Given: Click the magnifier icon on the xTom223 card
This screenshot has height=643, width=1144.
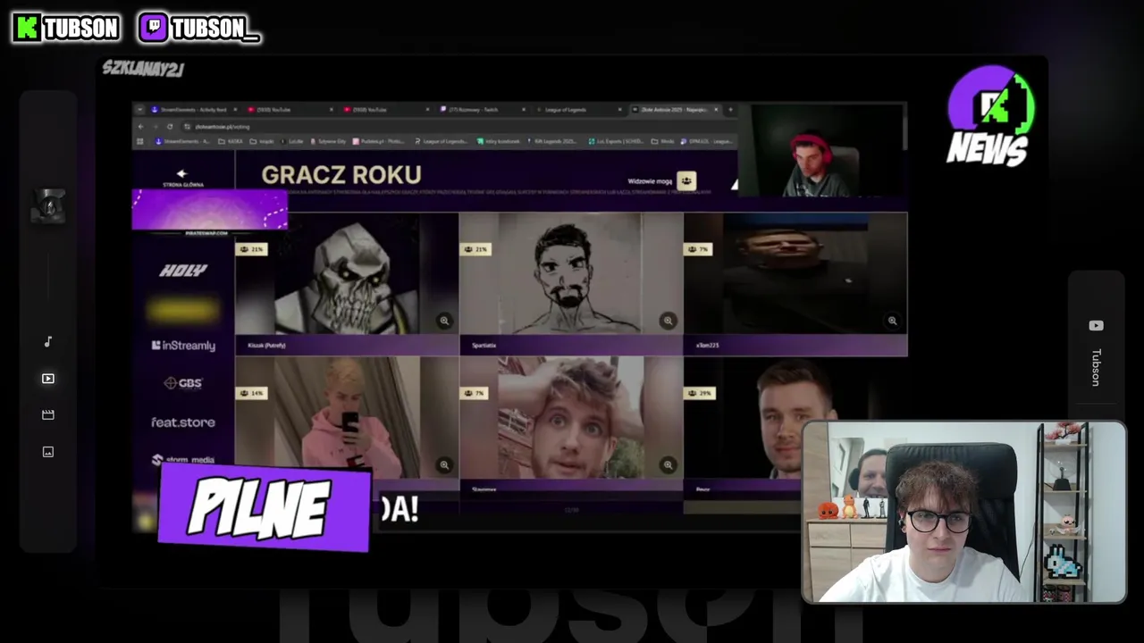Looking at the screenshot, I should (x=892, y=321).
